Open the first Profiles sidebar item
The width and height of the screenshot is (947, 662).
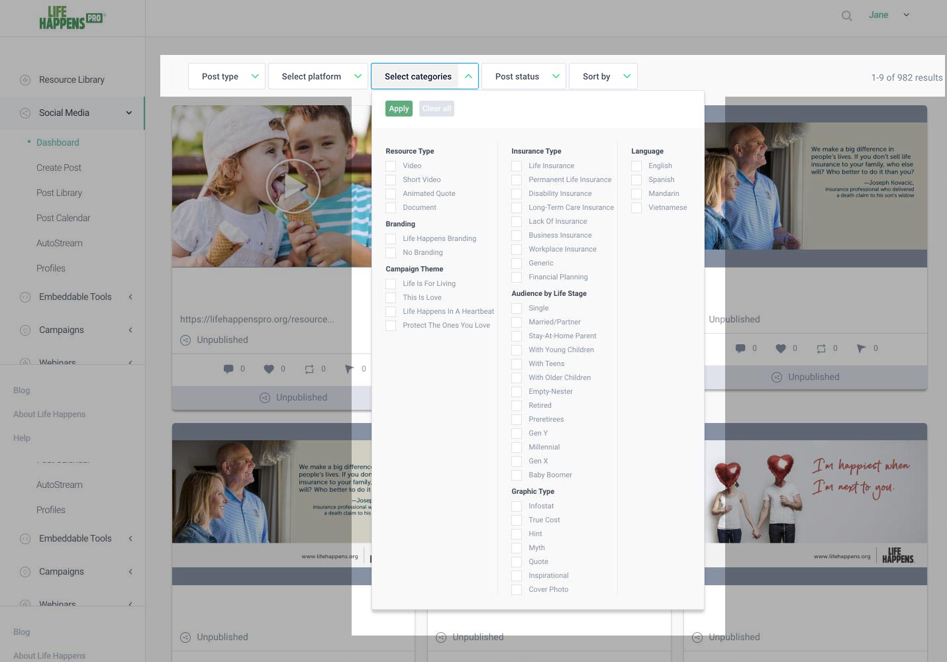point(51,268)
